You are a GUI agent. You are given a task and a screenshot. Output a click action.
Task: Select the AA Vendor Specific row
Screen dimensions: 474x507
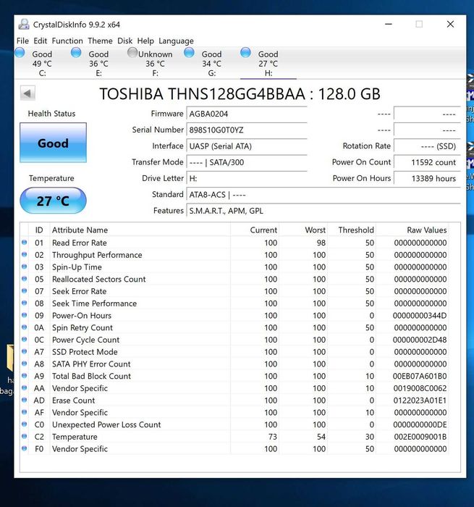tap(235, 388)
